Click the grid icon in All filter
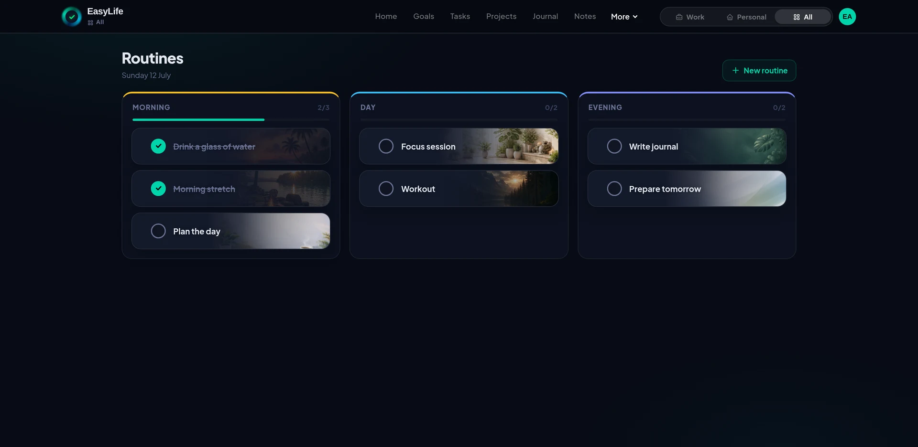The height and width of the screenshot is (447, 918). tap(797, 17)
